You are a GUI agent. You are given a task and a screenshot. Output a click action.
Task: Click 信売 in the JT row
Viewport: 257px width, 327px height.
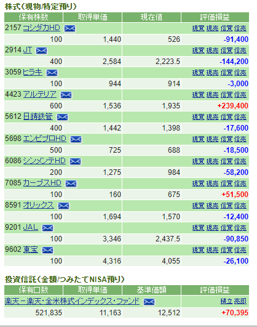click(240, 50)
